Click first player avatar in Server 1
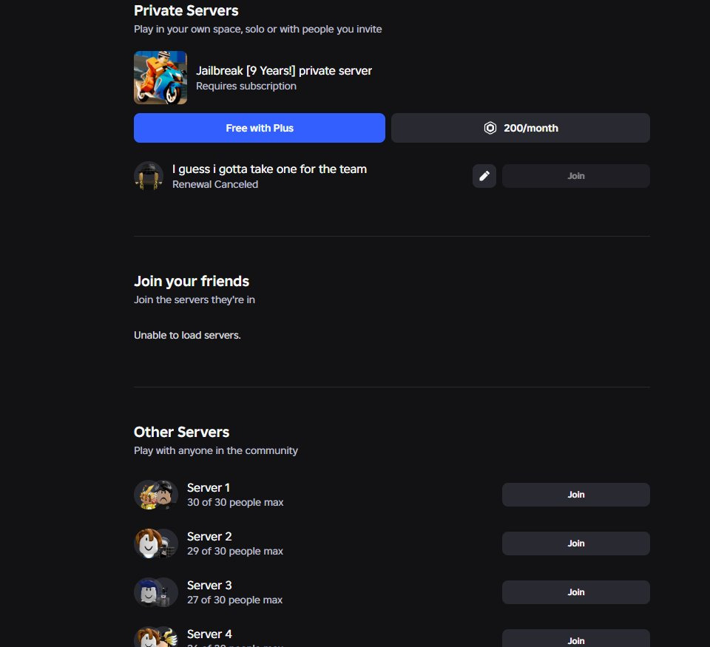This screenshot has height=647, width=710. (146, 495)
